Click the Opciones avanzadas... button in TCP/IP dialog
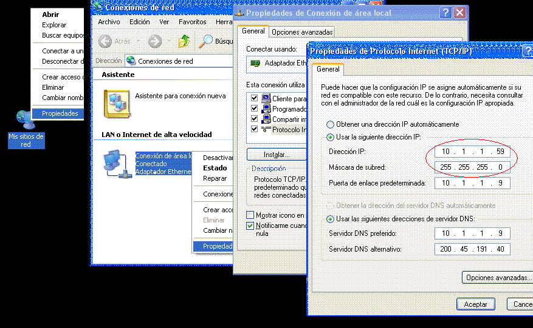533x328 pixels. (x=497, y=278)
